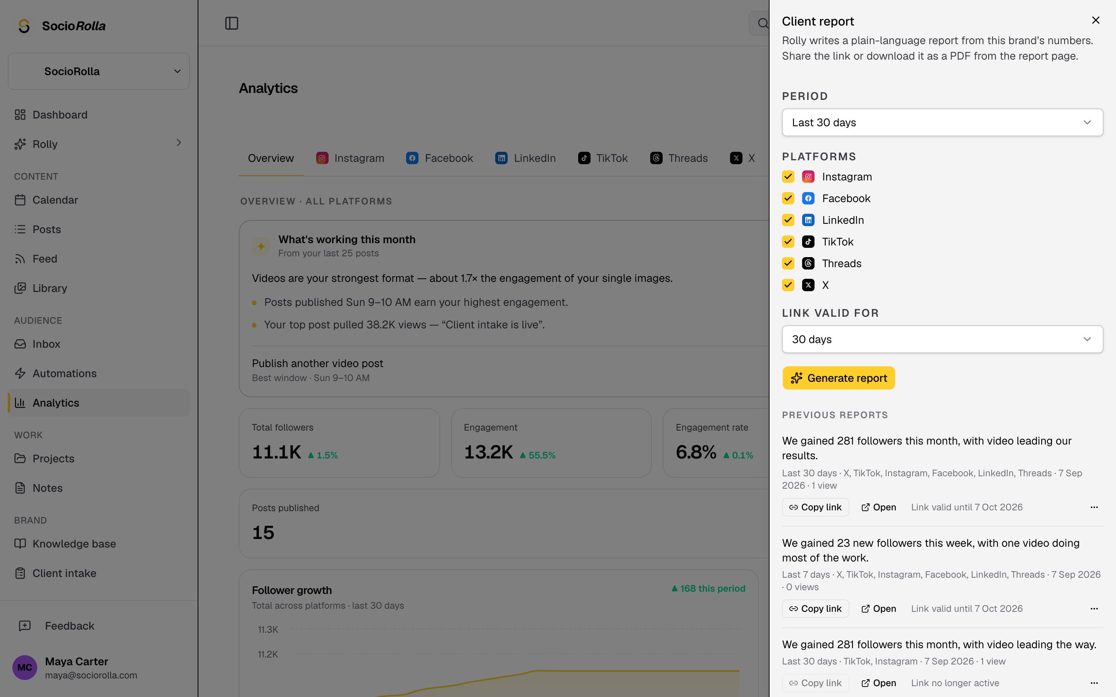Open more options for 'leading the way' report

click(1094, 683)
